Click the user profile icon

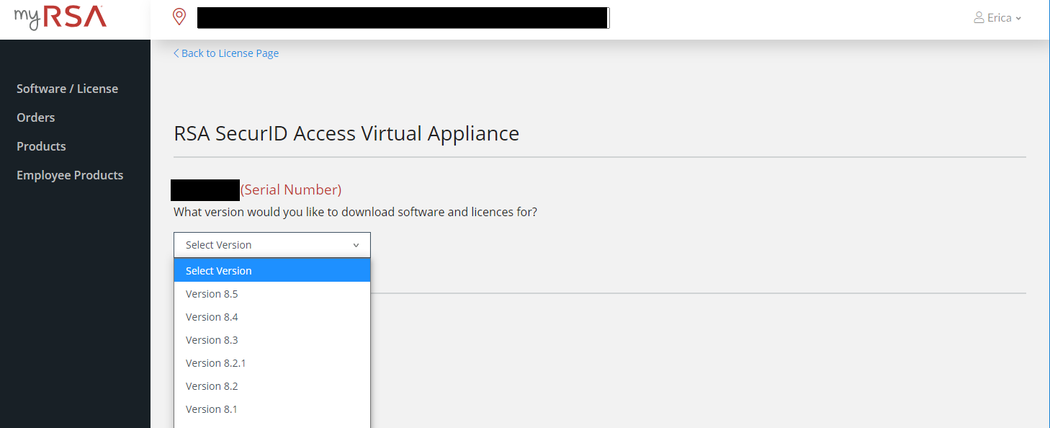[979, 18]
